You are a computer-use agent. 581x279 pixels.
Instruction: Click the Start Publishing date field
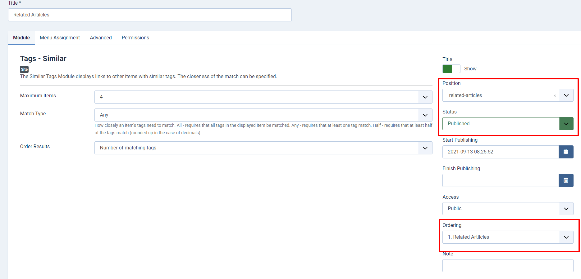point(500,152)
